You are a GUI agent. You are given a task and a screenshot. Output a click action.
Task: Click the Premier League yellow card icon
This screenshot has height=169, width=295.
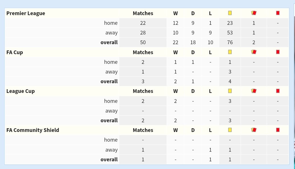(230, 13)
